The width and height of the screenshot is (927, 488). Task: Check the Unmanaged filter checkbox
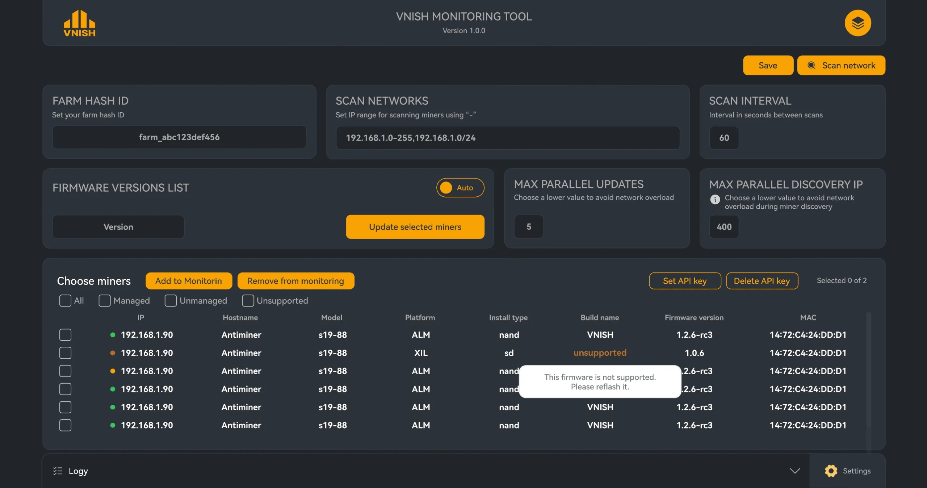click(171, 300)
